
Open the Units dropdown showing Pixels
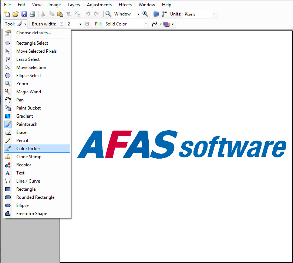[x=200, y=14]
